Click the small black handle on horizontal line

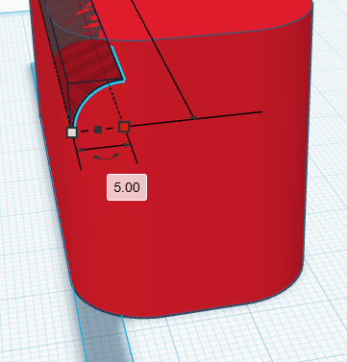point(193,118)
